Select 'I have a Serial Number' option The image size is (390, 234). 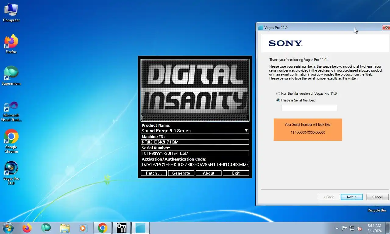pos(296,100)
